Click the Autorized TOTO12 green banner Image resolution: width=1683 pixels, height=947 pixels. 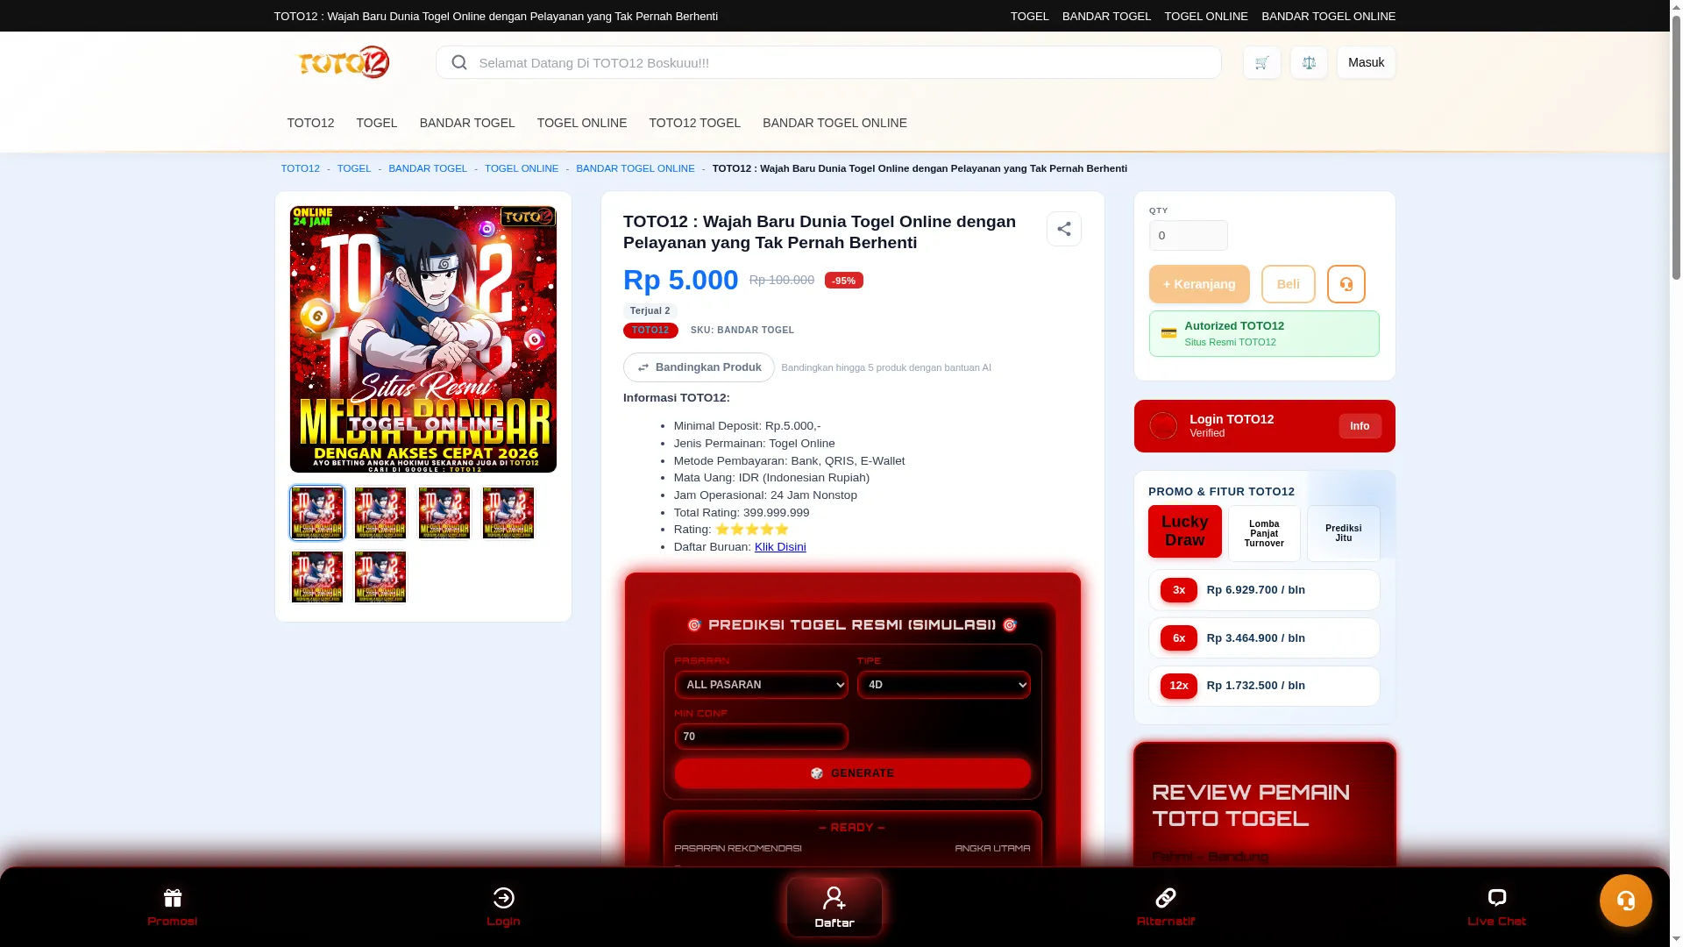pyautogui.click(x=1264, y=334)
